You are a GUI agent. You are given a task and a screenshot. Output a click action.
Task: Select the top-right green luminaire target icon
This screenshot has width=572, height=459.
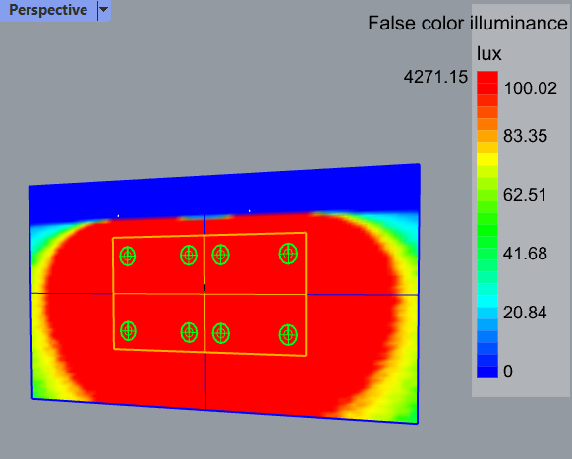288,254
